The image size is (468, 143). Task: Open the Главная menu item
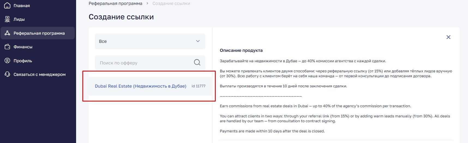(x=22, y=6)
